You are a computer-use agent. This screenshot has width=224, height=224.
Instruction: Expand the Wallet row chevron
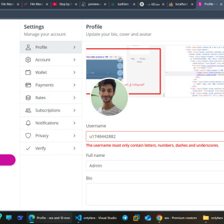point(74,72)
